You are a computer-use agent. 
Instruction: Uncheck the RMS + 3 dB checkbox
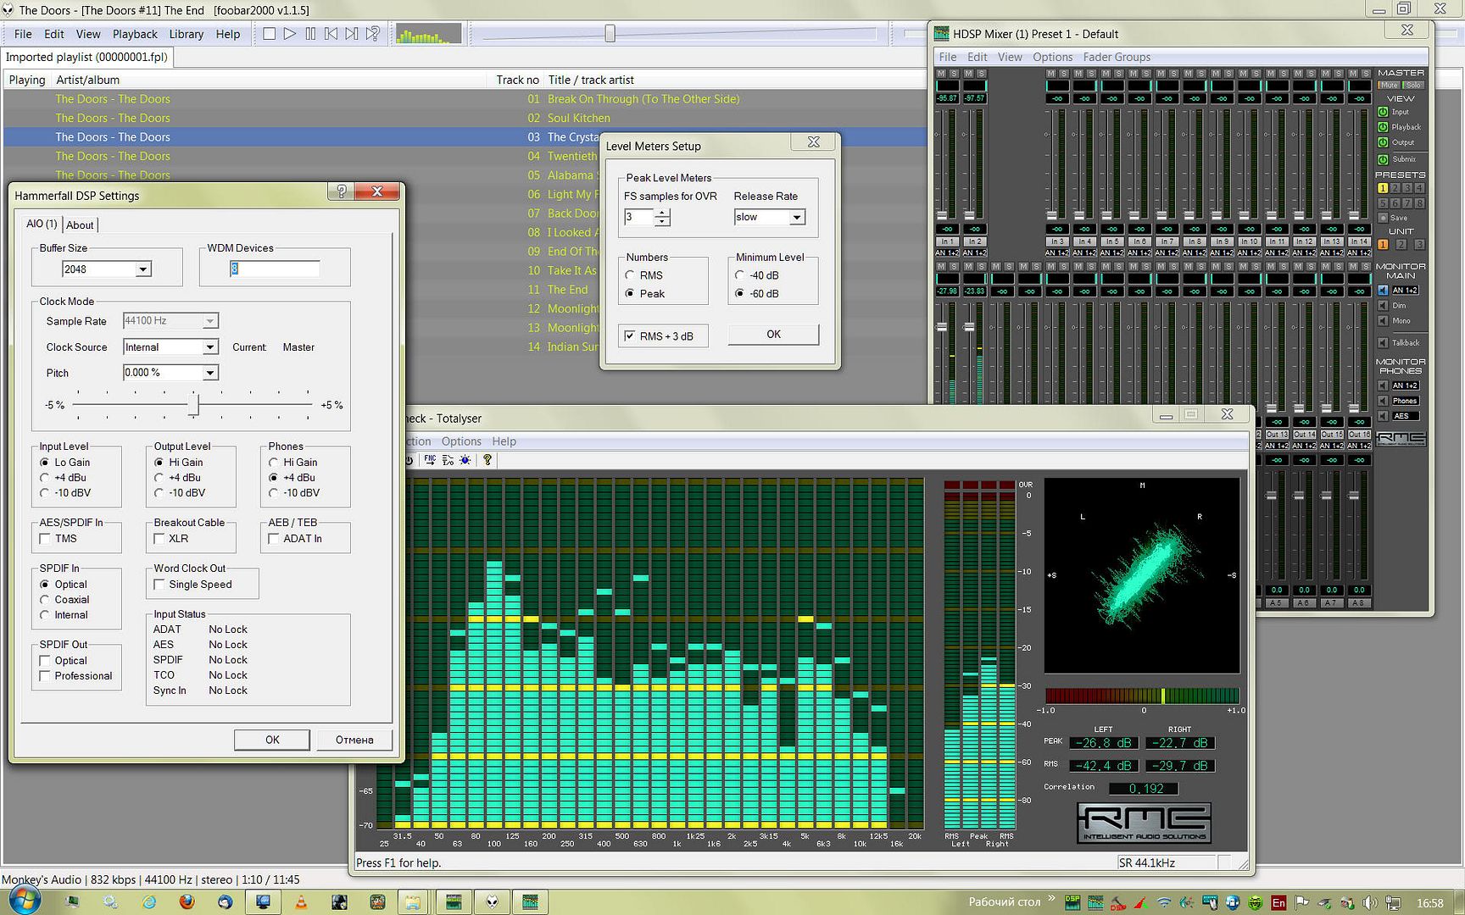coord(630,336)
